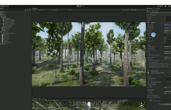The width and height of the screenshot is (171, 110).
Task: Toggle the Main Camera active checkbox
Action: coord(151,10)
